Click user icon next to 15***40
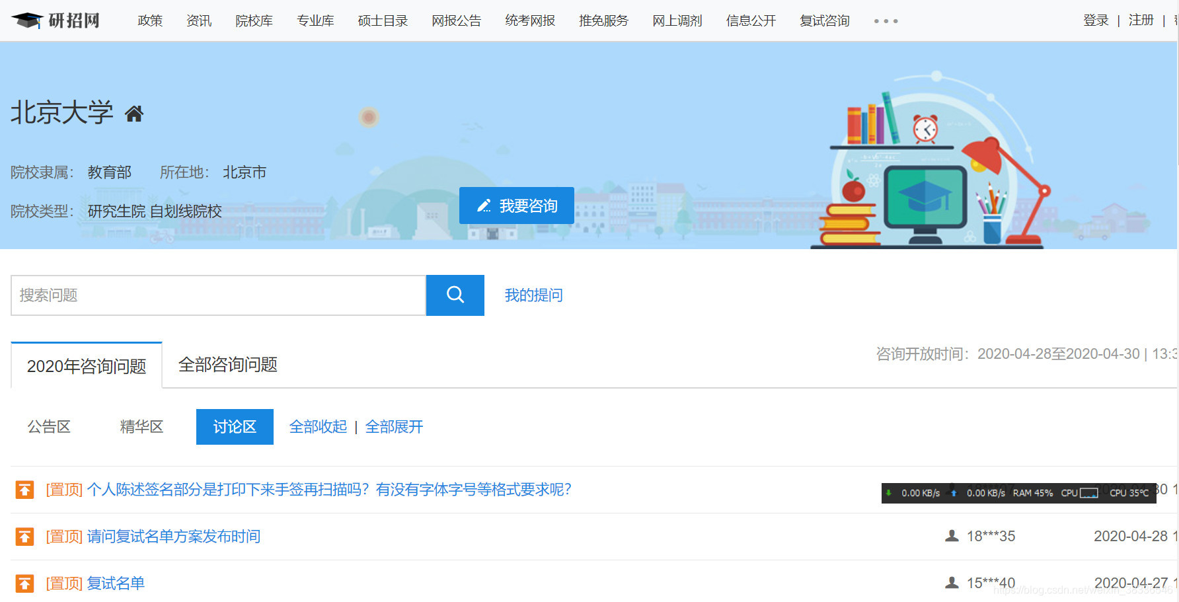This screenshot has width=1179, height=602. (952, 583)
